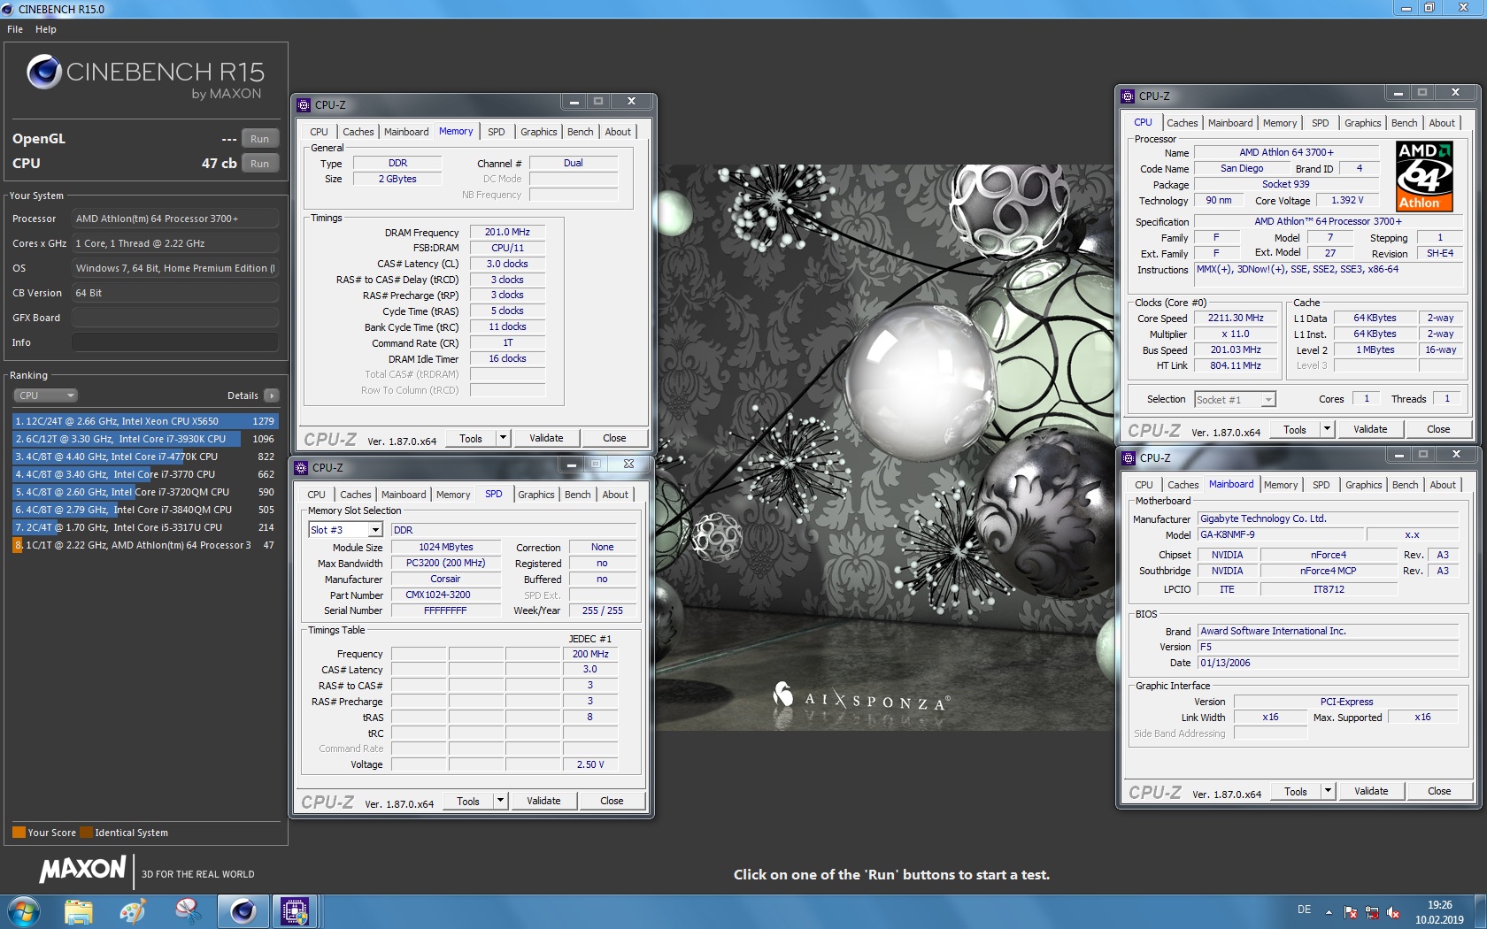Switch to CPU-Z from the taskbar

tap(295, 911)
